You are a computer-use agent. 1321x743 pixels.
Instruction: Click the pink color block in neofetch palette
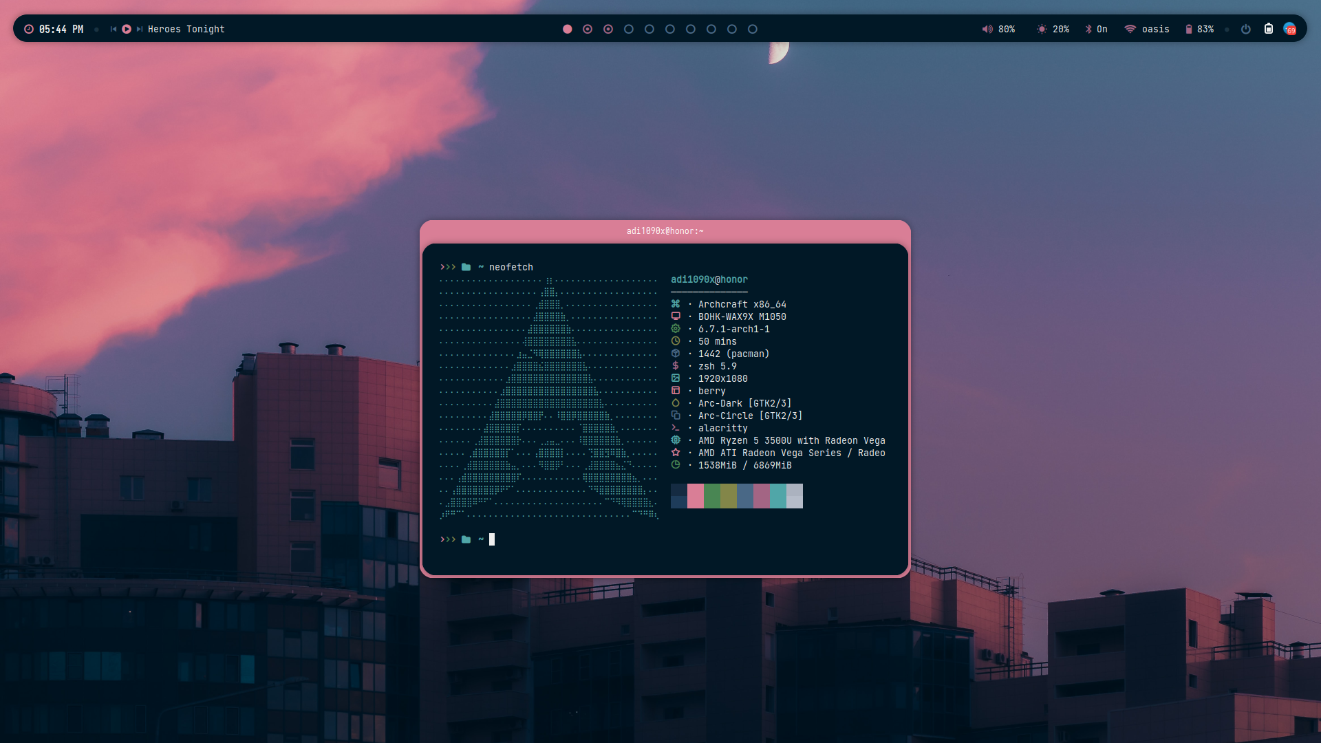(696, 496)
